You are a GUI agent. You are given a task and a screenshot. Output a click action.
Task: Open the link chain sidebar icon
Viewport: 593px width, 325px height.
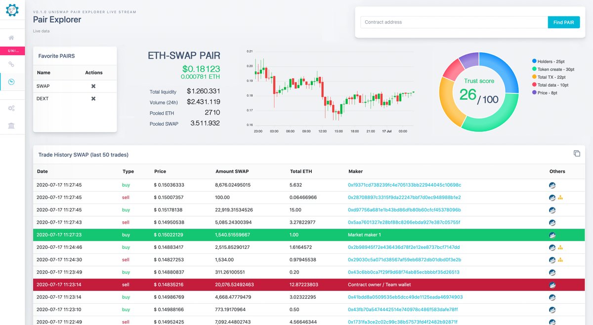[11, 64]
